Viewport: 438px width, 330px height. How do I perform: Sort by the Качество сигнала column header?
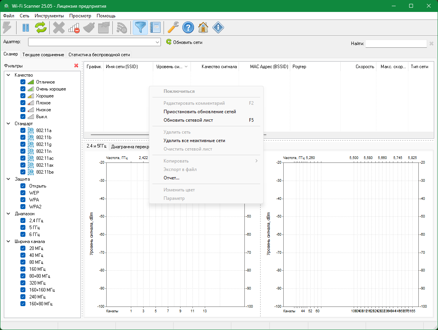215,67
